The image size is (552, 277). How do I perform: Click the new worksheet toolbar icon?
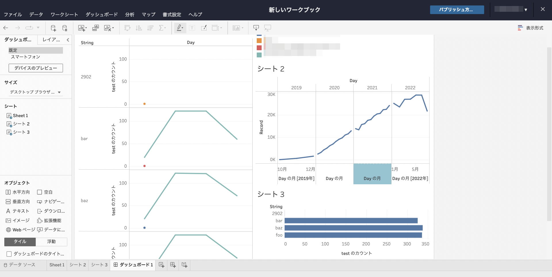pos(82,28)
